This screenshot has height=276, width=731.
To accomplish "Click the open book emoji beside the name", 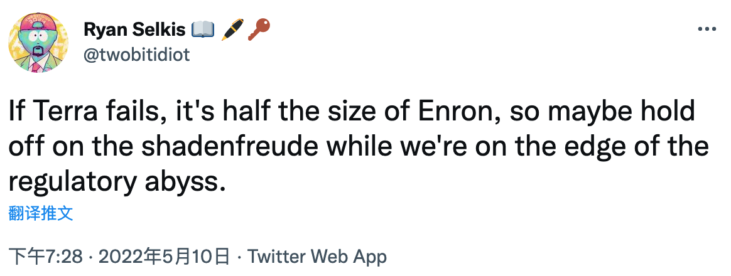I will pyautogui.click(x=203, y=29).
